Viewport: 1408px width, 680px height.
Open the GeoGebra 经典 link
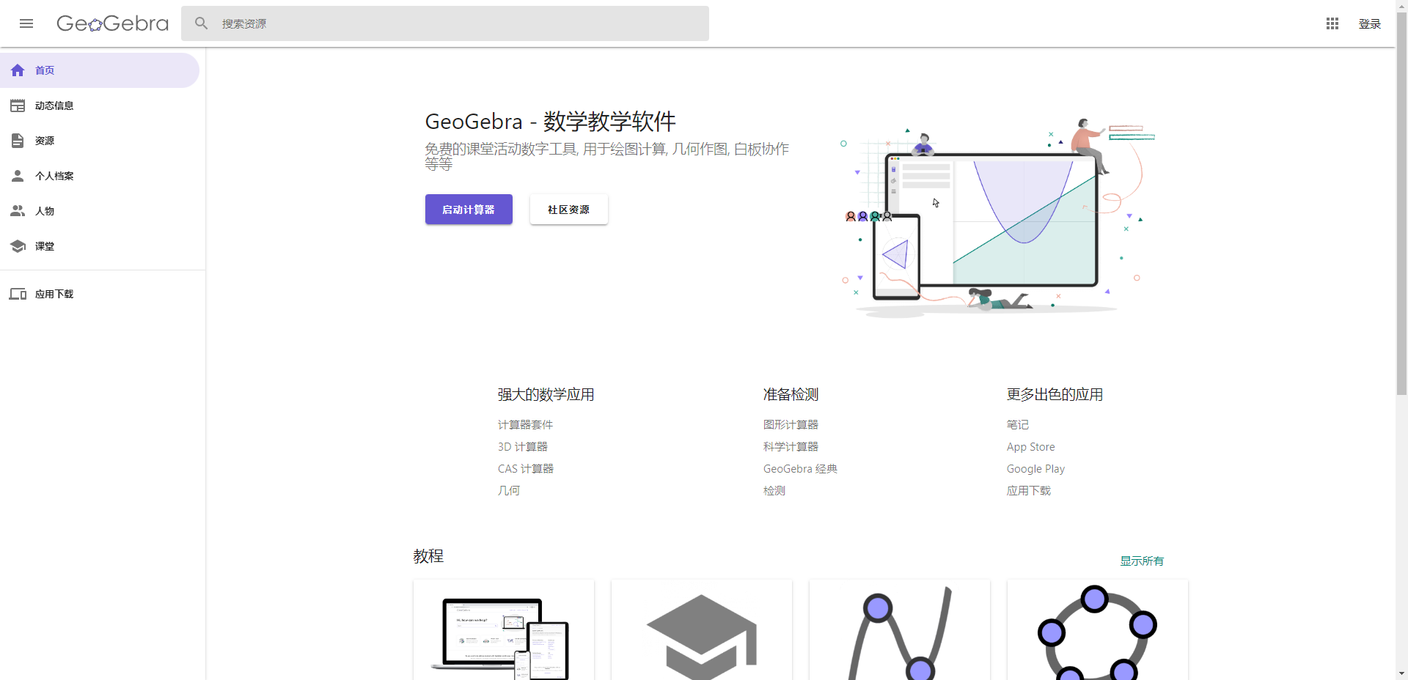[799, 468]
